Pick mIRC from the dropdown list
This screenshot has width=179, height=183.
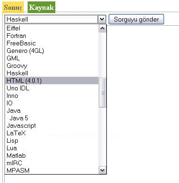pos(52,163)
